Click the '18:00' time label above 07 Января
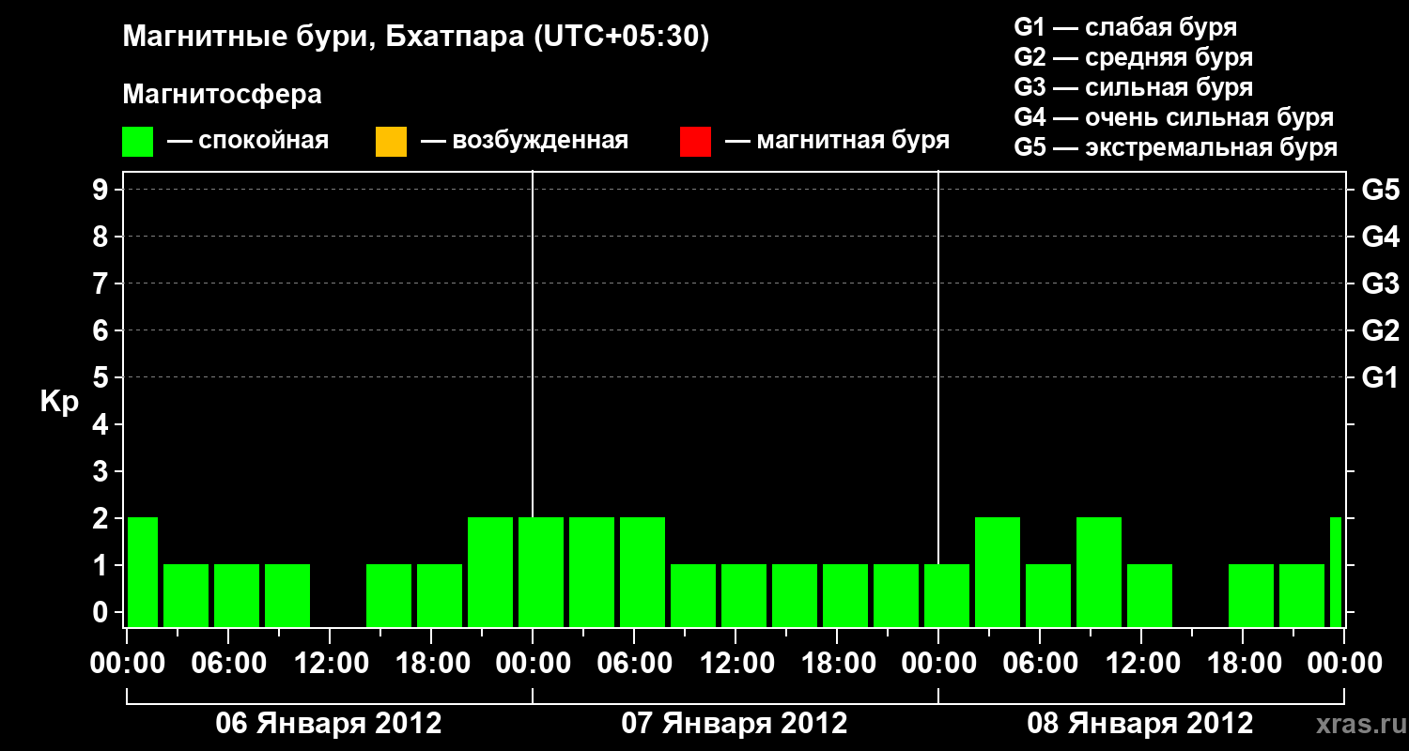Viewport: 1409px width, 751px height. pyautogui.click(x=837, y=664)
